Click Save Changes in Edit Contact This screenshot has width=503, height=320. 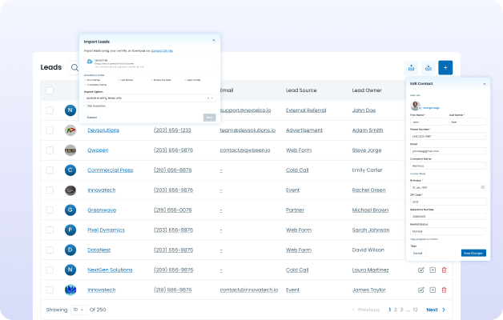pos(473,253)
